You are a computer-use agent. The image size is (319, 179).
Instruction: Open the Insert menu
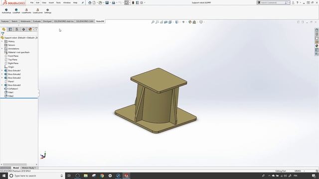tap(51, 2)
